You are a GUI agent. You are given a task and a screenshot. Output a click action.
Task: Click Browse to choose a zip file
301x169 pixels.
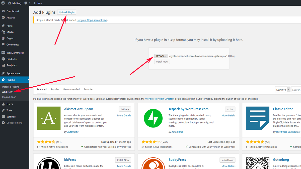click(x=161, y=56)
